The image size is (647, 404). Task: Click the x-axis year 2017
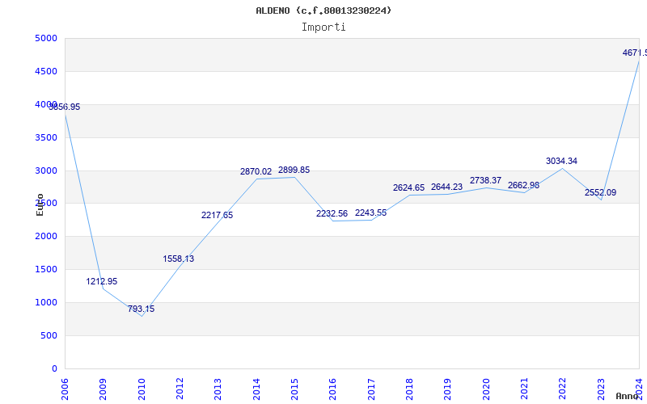click(x=371, y=389)
